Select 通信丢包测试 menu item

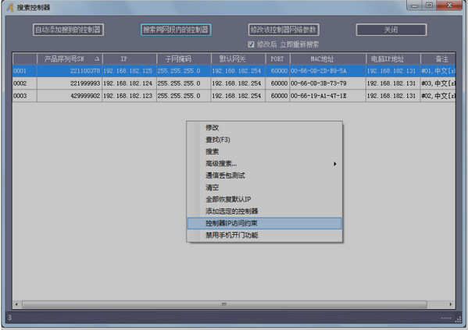click(x=264, y=176)
